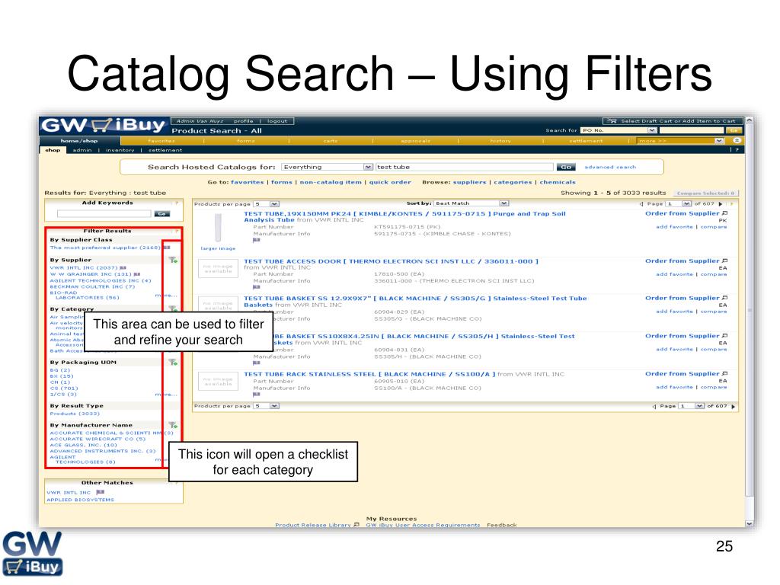Click the test tube product thumbnail image
The height and width of the screenshot is (585, 780).
pos(218,228)
